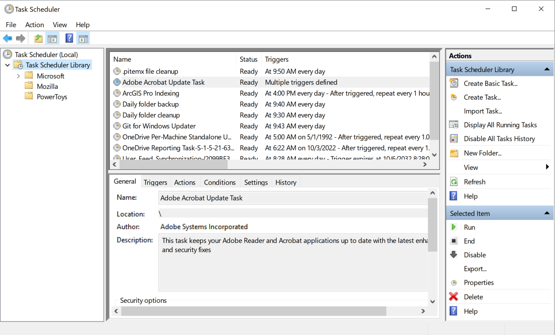The image size is (555, 335).
Task: Open Help via the blue question mark toolbar icon
Action: pos(69,38)
